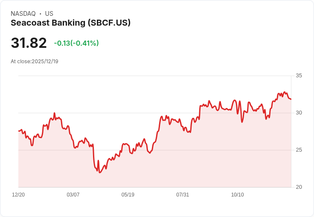Click the -0.13(-0.41%) price change text
Screen dimensions: 314x217
pyautogui.click(x=76, y=43)
